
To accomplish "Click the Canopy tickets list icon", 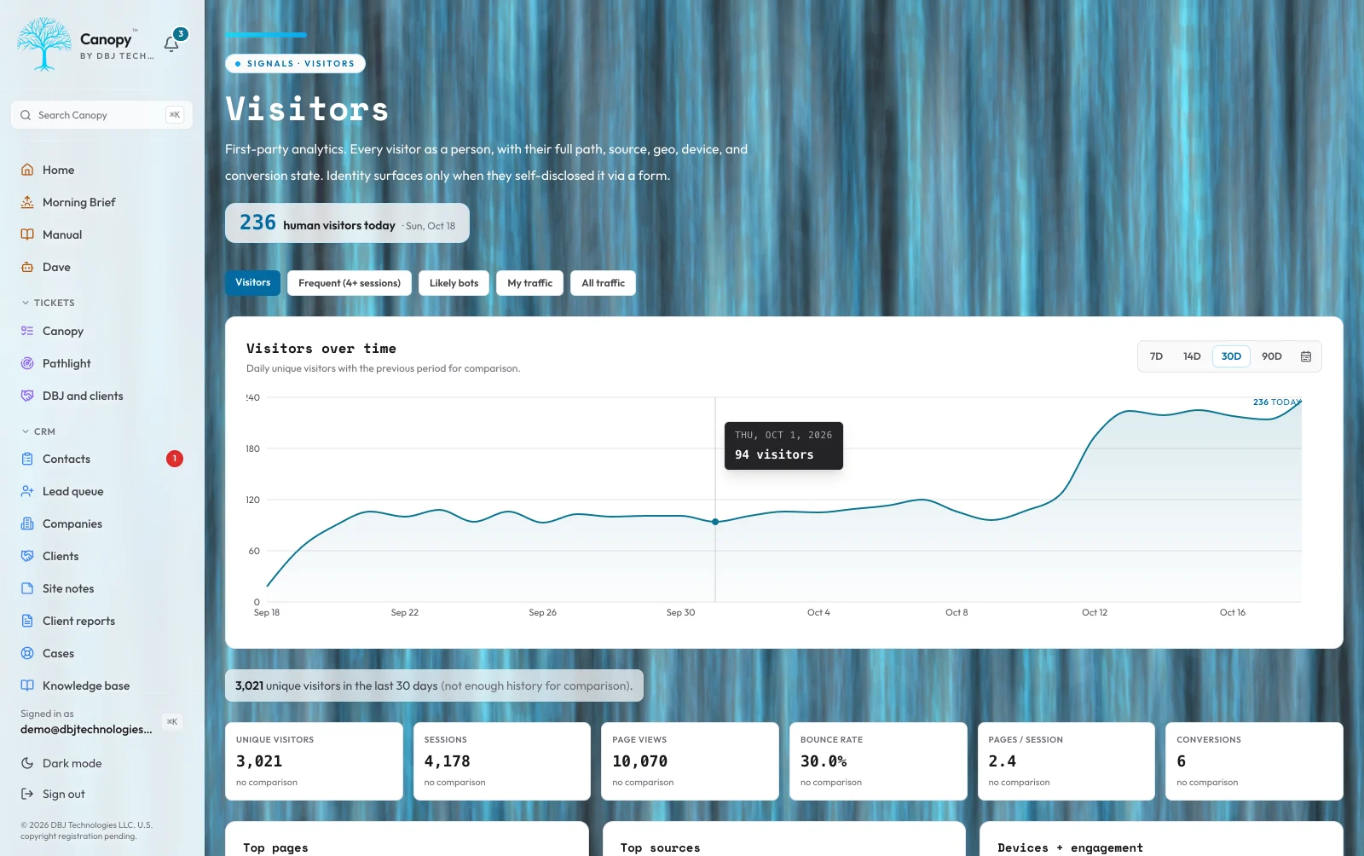I will (27, 331).
